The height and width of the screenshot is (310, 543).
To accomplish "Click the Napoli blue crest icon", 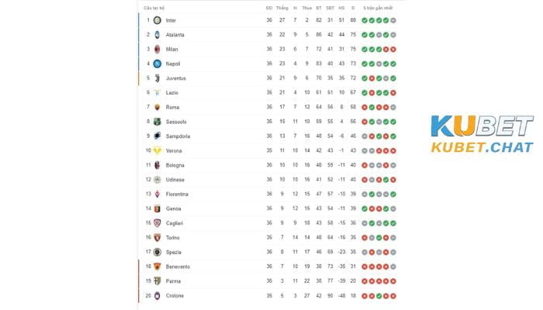I will (x=157, y=64).
